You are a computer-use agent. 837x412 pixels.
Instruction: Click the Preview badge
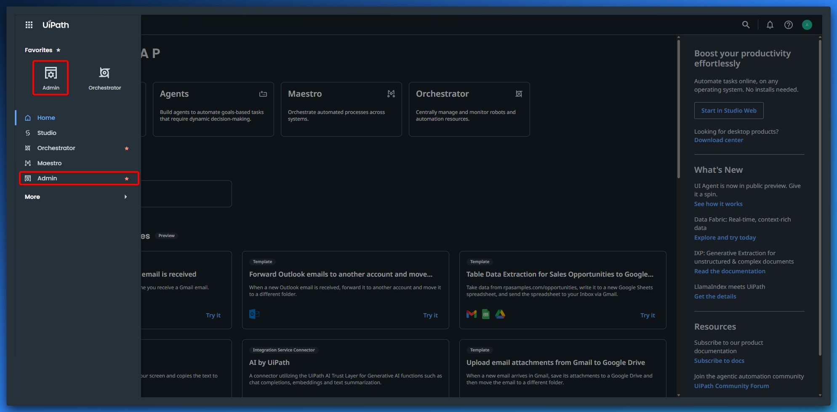point(166,235)
